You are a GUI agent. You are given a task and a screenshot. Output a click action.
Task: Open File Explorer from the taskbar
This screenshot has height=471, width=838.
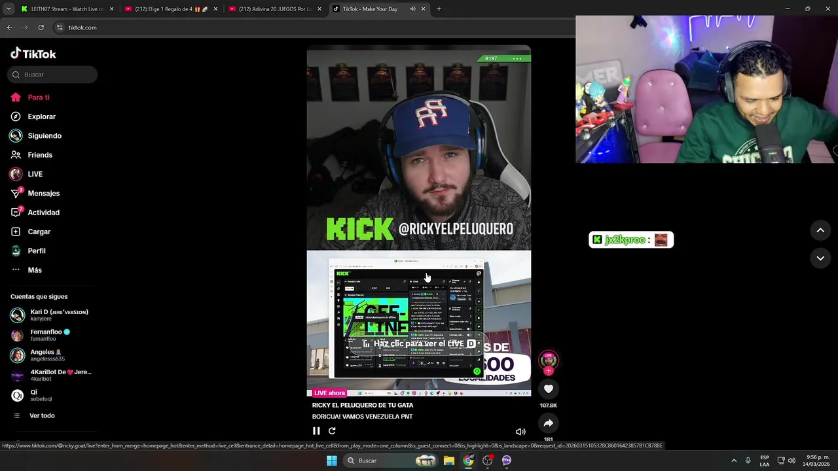pos(449,461)
